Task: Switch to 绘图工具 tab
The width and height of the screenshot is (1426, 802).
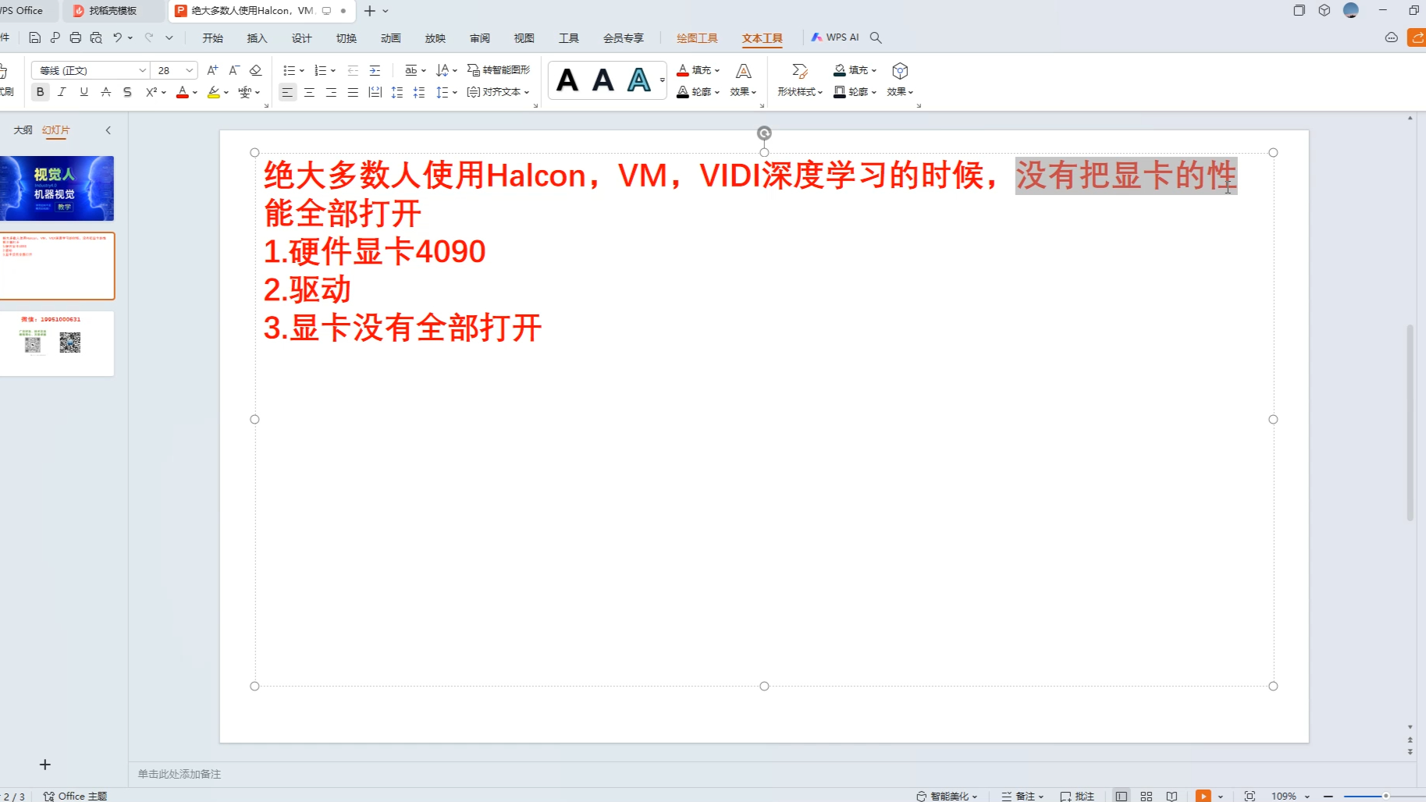Action: (x=697, y=38)
